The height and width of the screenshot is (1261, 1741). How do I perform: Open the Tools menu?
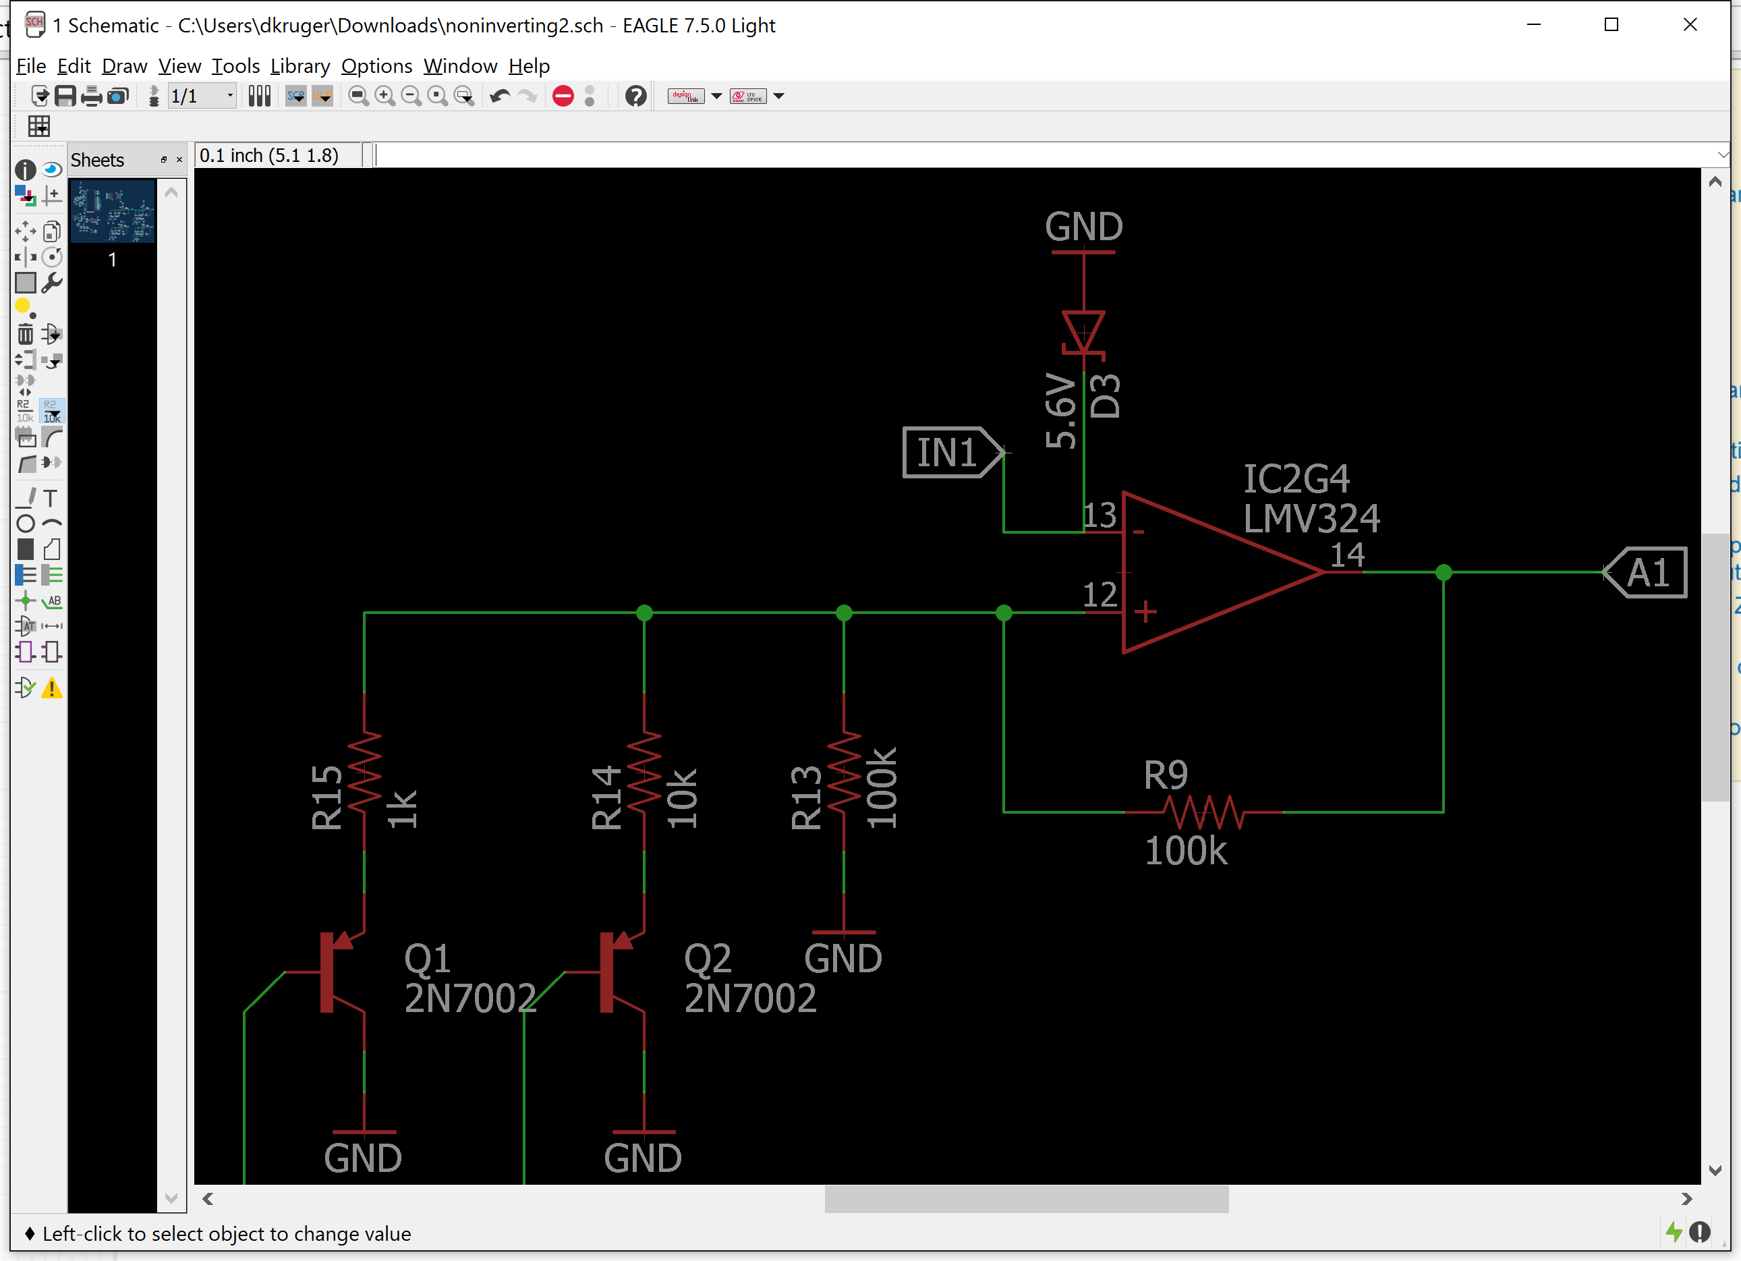(235, 66)
